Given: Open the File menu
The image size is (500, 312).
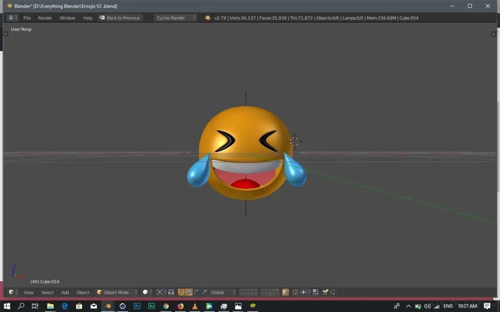Looking at the screenshot, I should click(27, 18).
